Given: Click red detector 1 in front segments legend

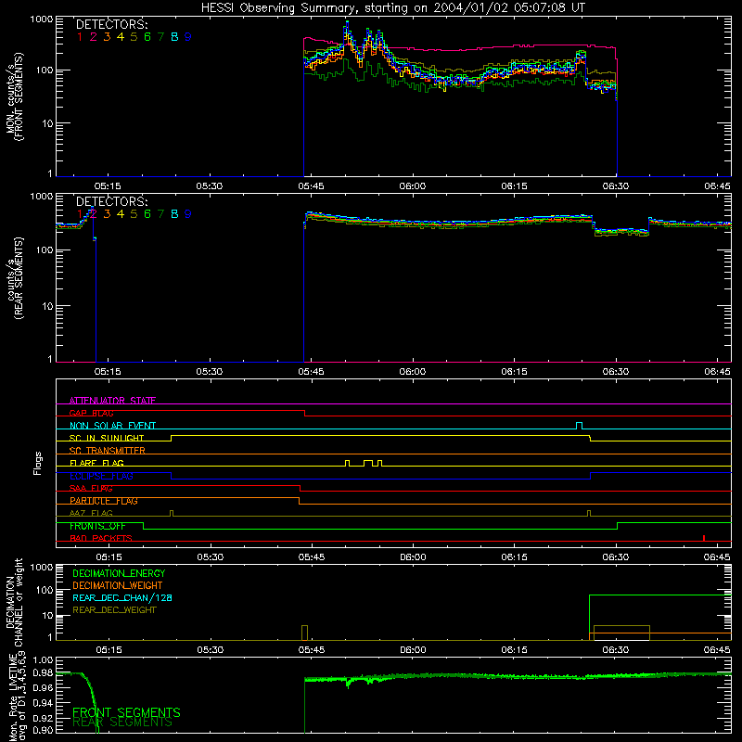Looking at the screenshot, I should click(80, 37).
